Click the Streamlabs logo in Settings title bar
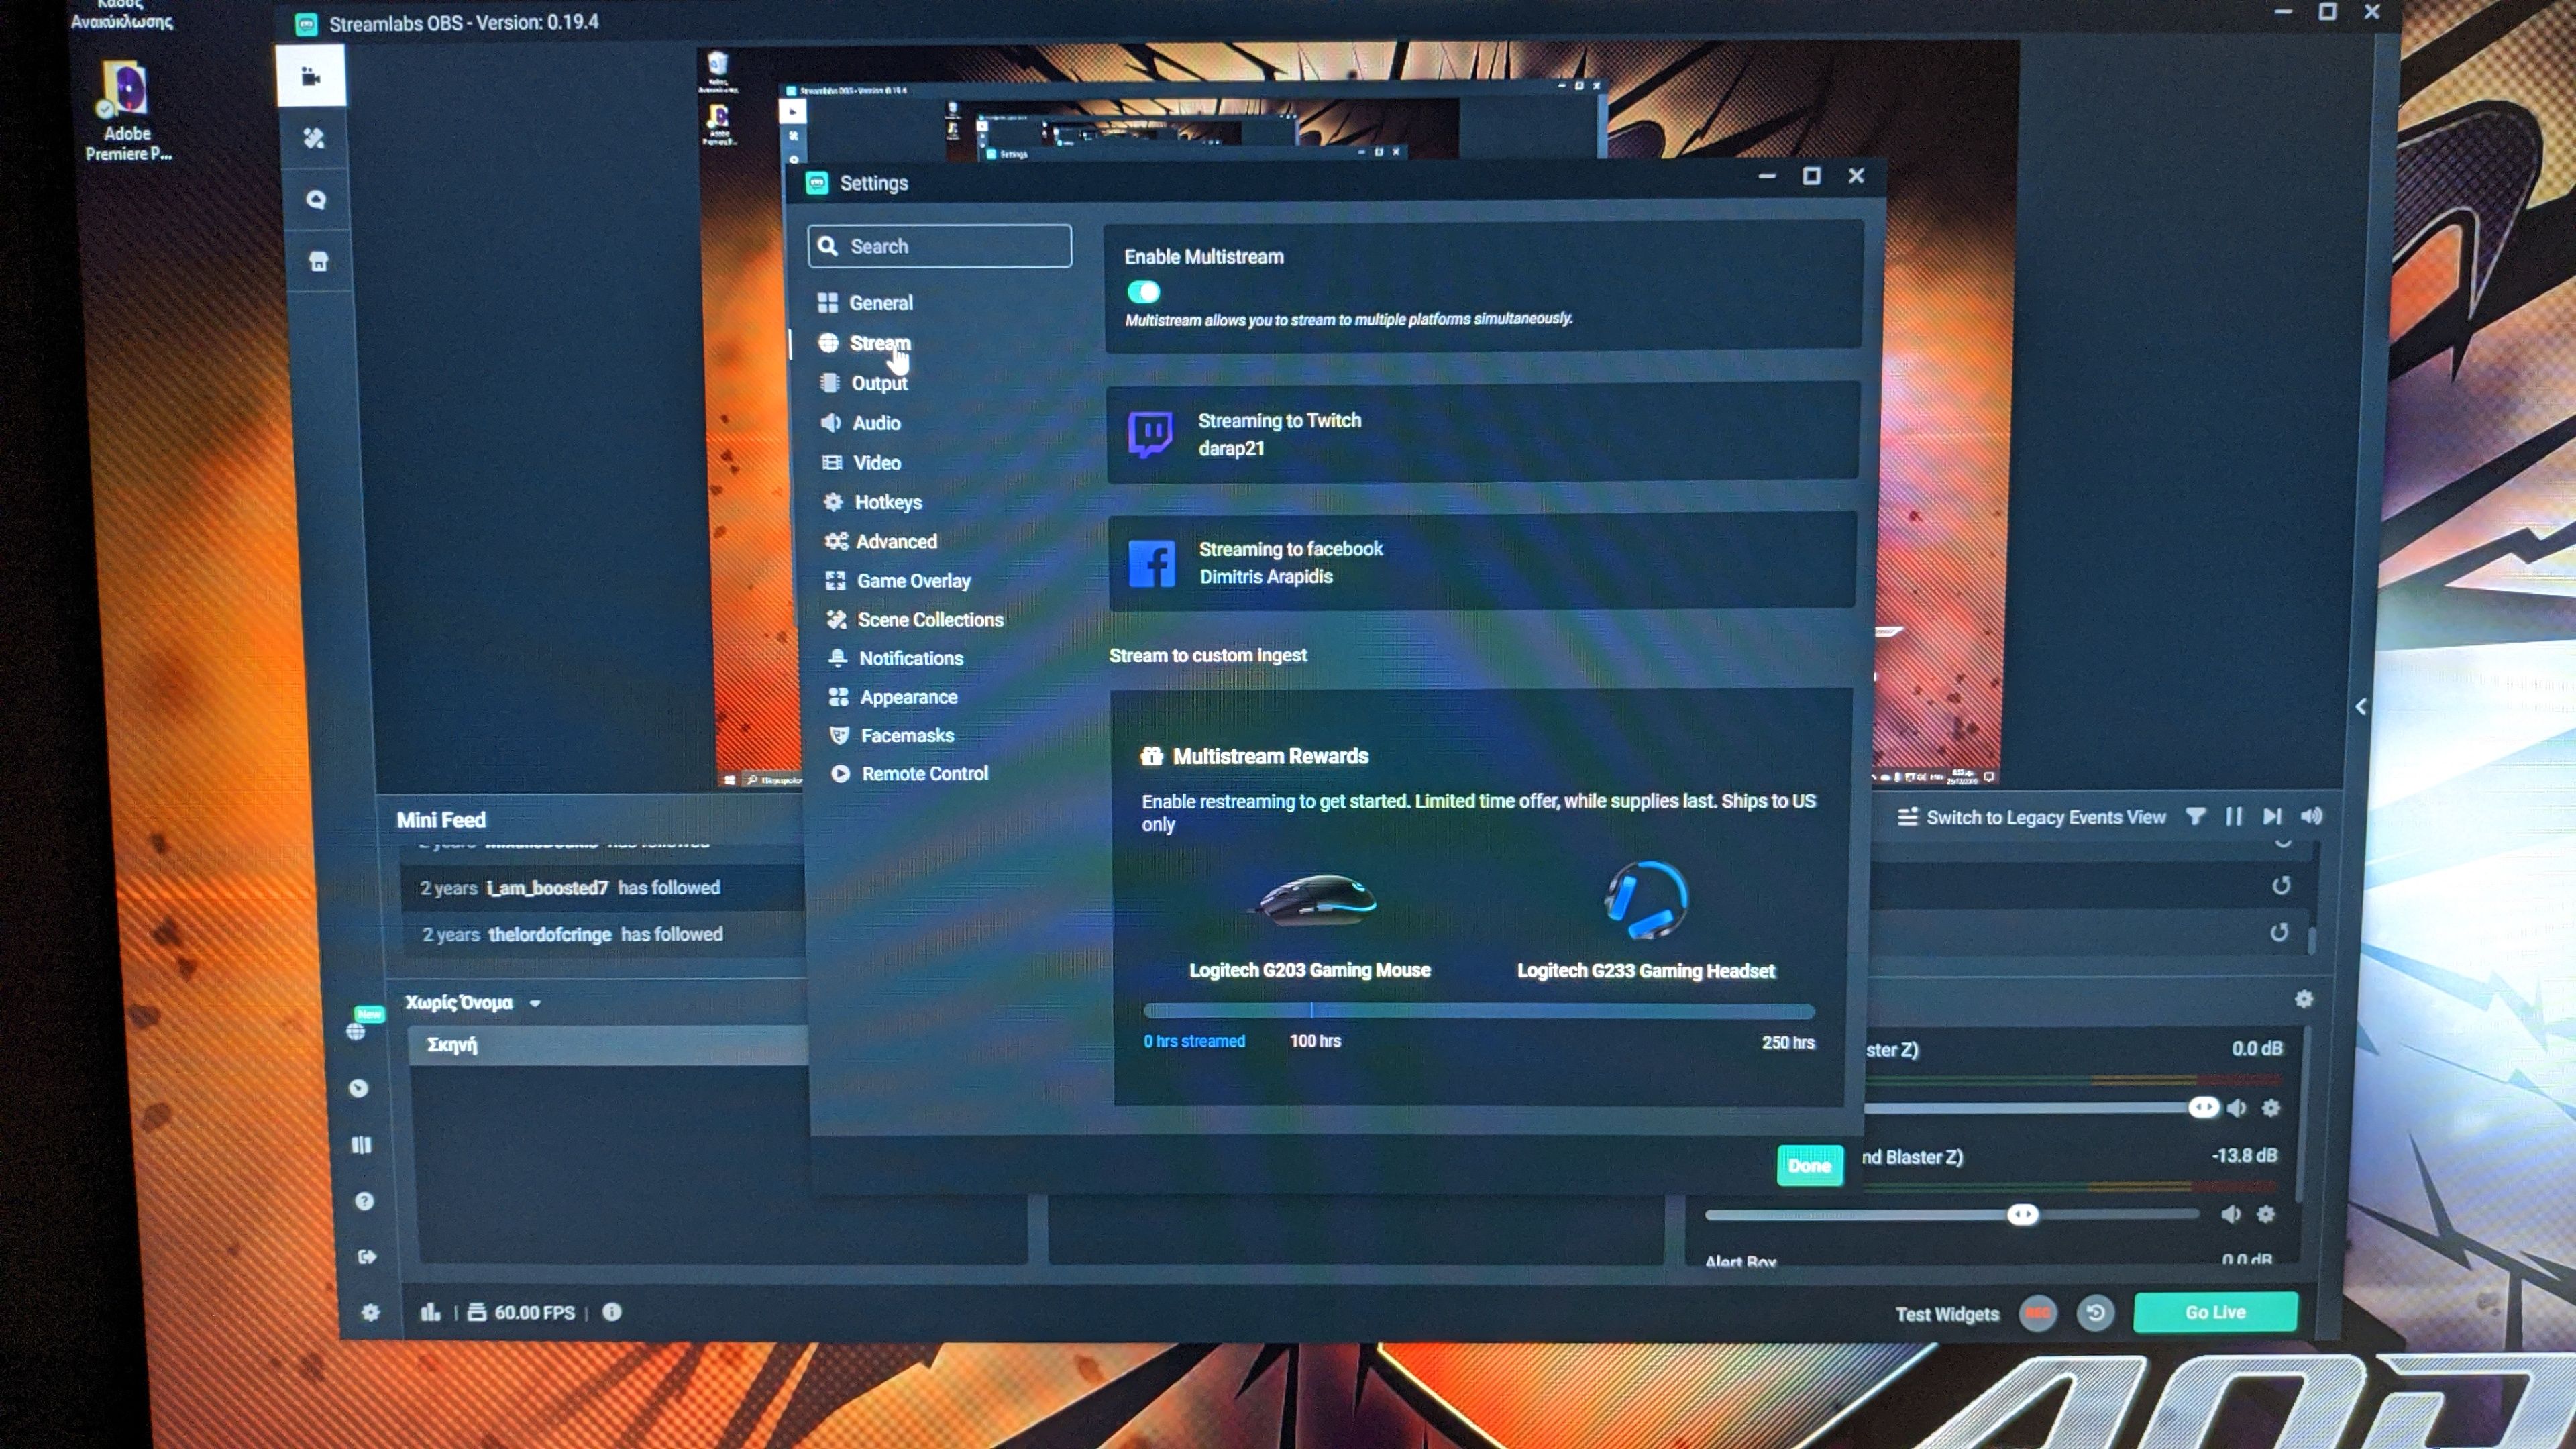Screen dimensions: 2576x1449 tap(817, 183)
